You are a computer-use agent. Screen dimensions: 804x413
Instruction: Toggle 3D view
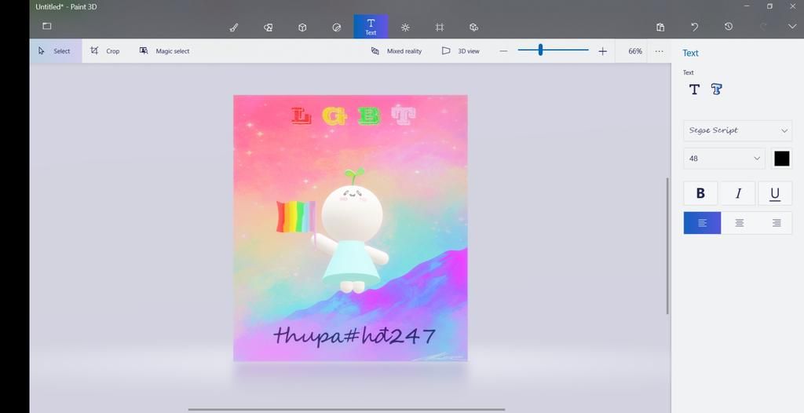pyautogui.click(x=461, y=51)
